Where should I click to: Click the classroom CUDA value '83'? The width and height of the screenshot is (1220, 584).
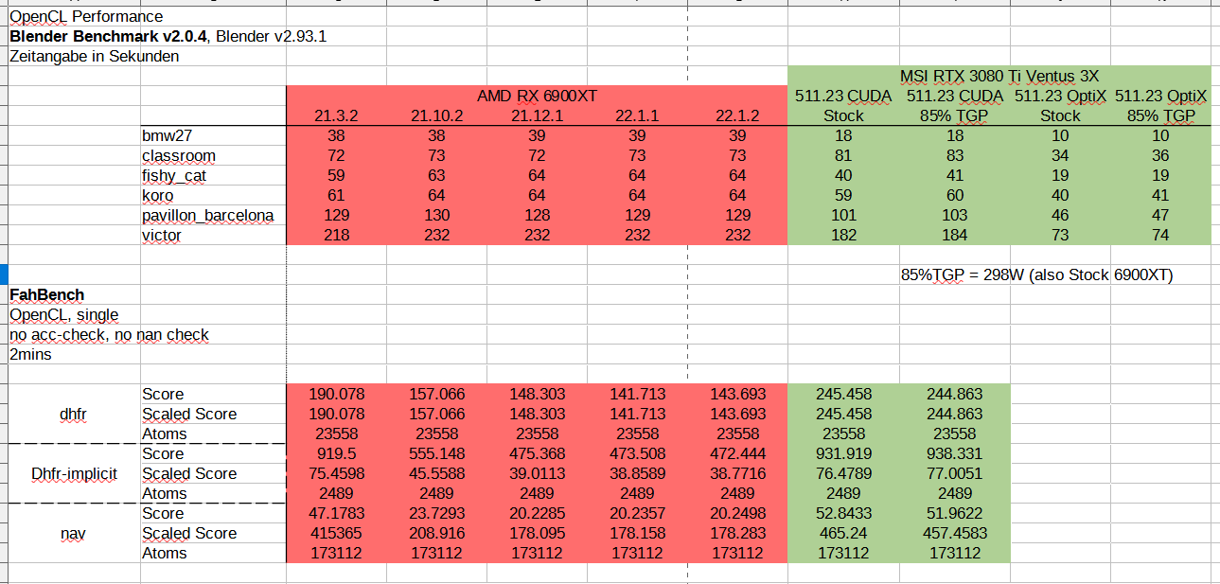coord(954,155)
